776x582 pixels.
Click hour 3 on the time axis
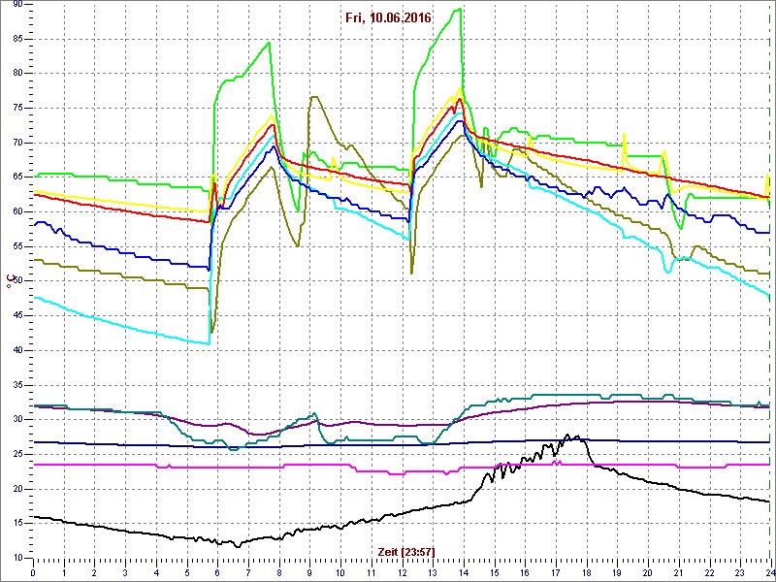click(125, 571)
